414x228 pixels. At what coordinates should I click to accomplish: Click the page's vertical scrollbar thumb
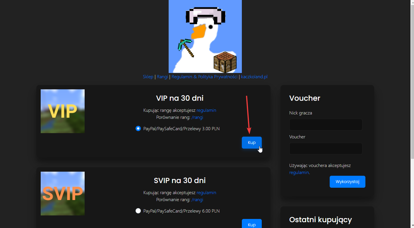pos(412,79)
